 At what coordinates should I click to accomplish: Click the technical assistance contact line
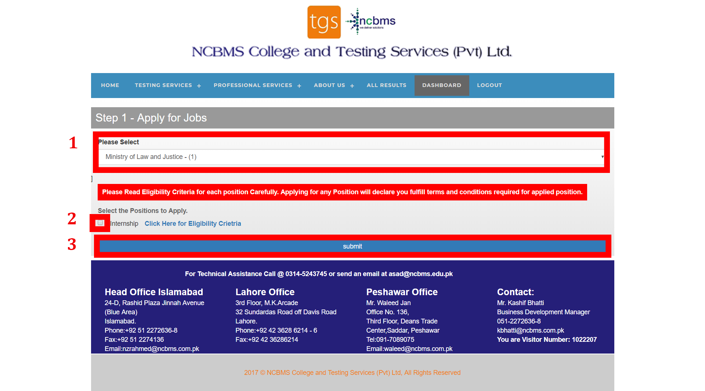click(319, 274)
